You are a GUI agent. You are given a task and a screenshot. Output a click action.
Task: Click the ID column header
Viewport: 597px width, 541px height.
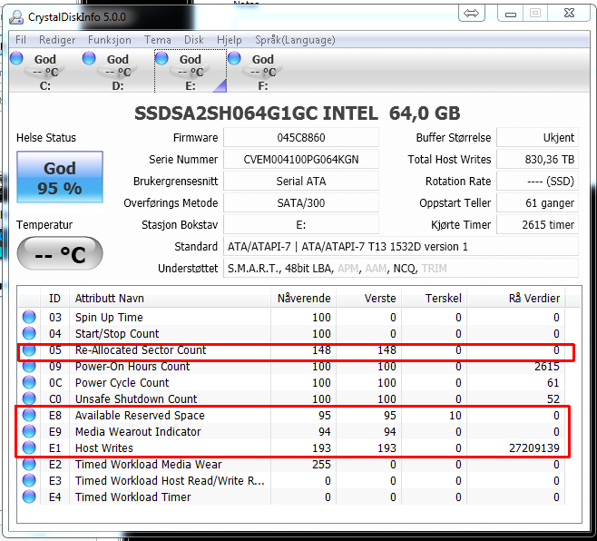[54, 299]
